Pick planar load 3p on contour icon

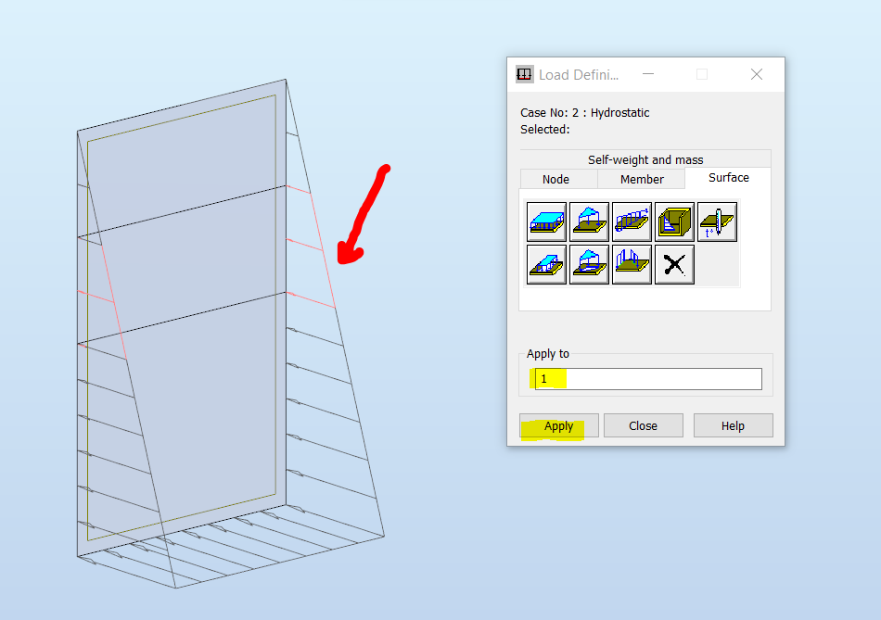point(589,264)
